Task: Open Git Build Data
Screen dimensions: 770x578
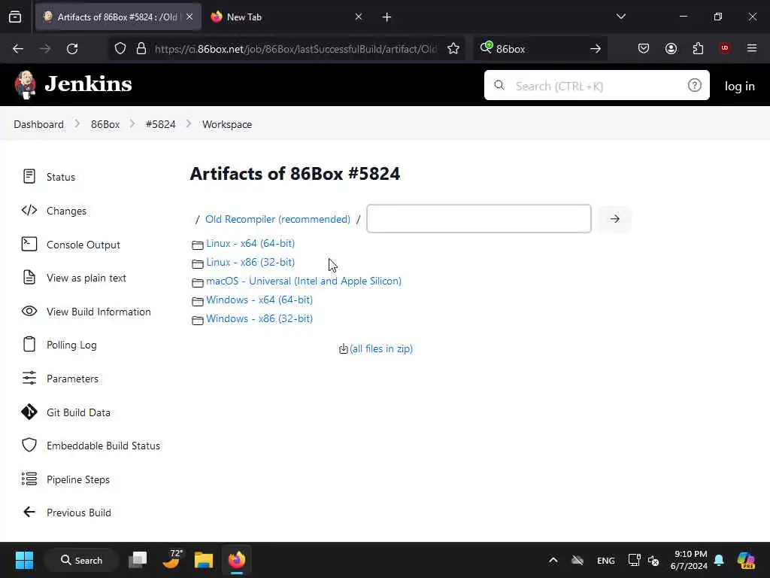Action: (66, 412)
